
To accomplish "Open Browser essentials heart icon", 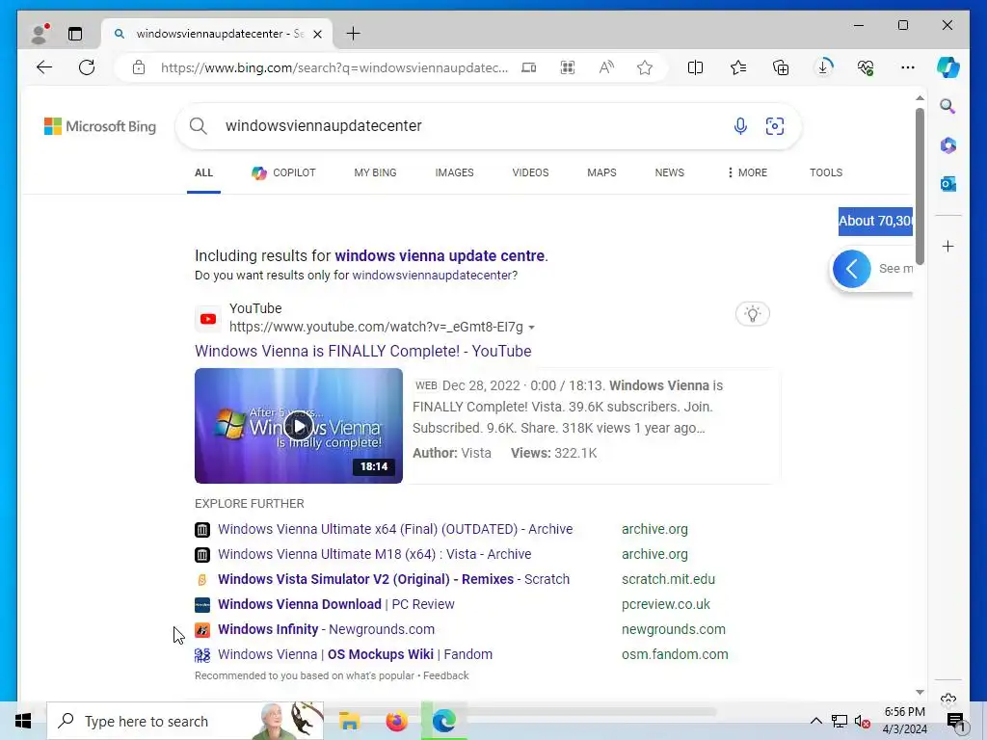I will [866, 67].
